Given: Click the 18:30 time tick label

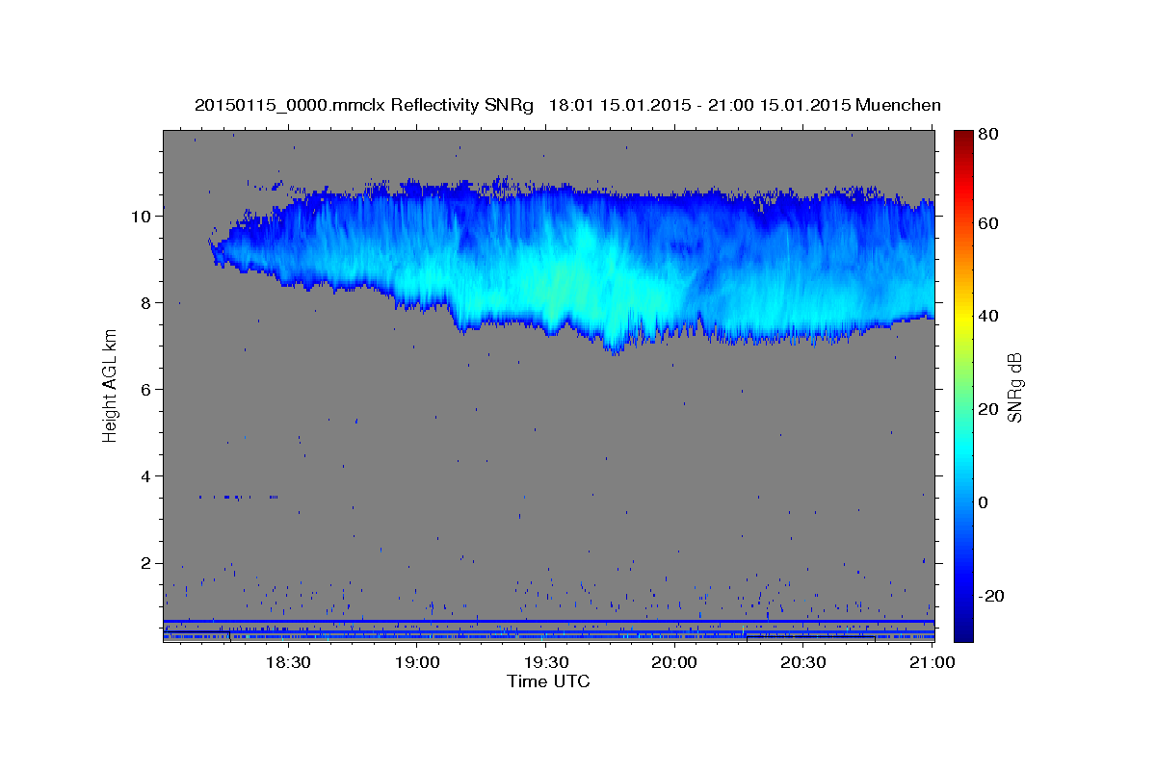Looking at the screenshot, I should (288, 662).
